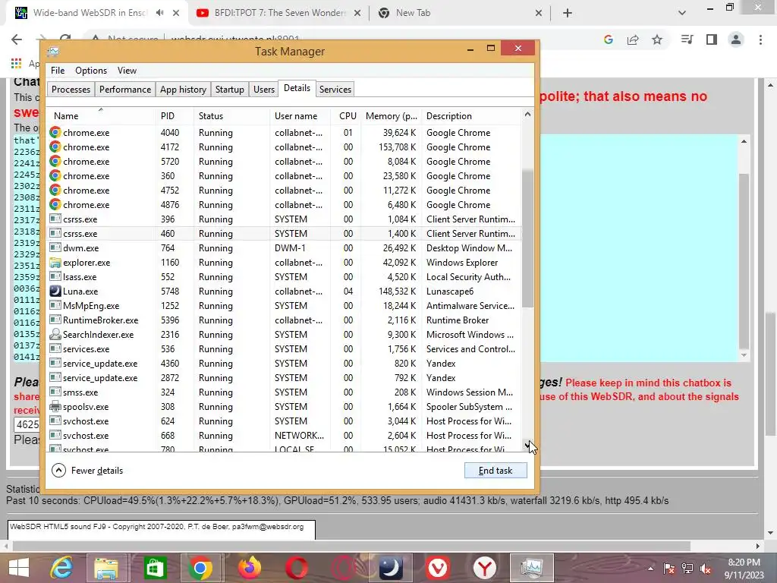Image resolution: width=777 pixels, height=583 pixels.
Task: Open Chrome media control icon
Action: coord(687,39)
